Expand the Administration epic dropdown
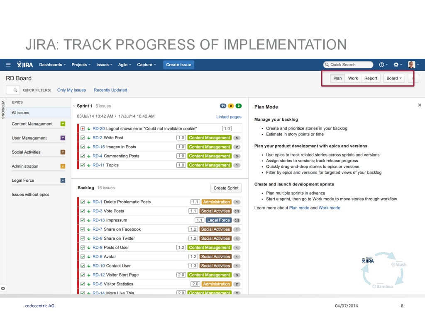This screenshot has height=318, width=425. tap(63, 166)
